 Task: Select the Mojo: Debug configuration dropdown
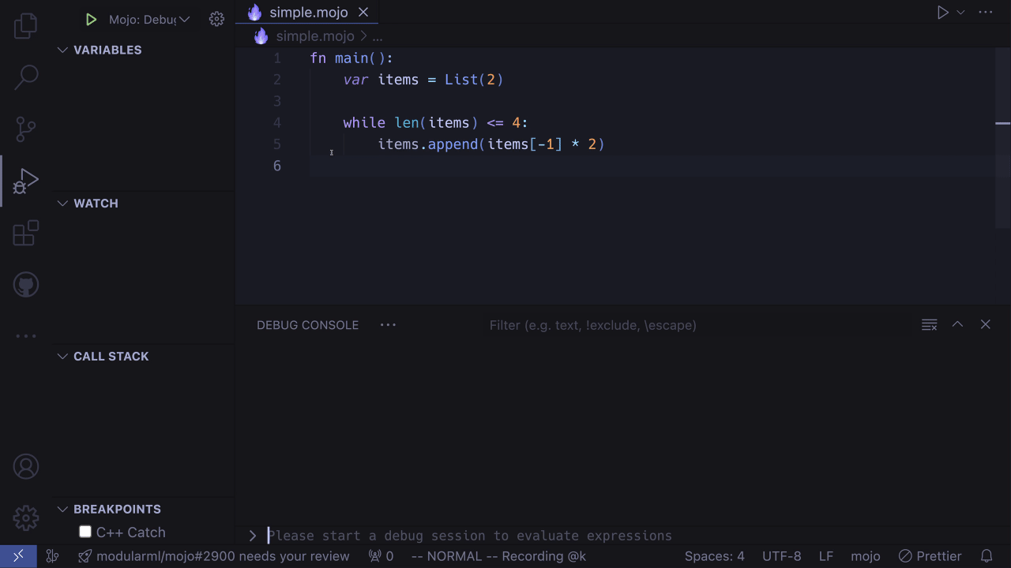[149, 19]
